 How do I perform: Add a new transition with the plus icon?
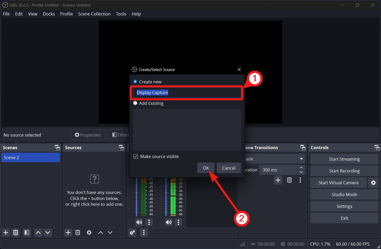click(278, 180)
